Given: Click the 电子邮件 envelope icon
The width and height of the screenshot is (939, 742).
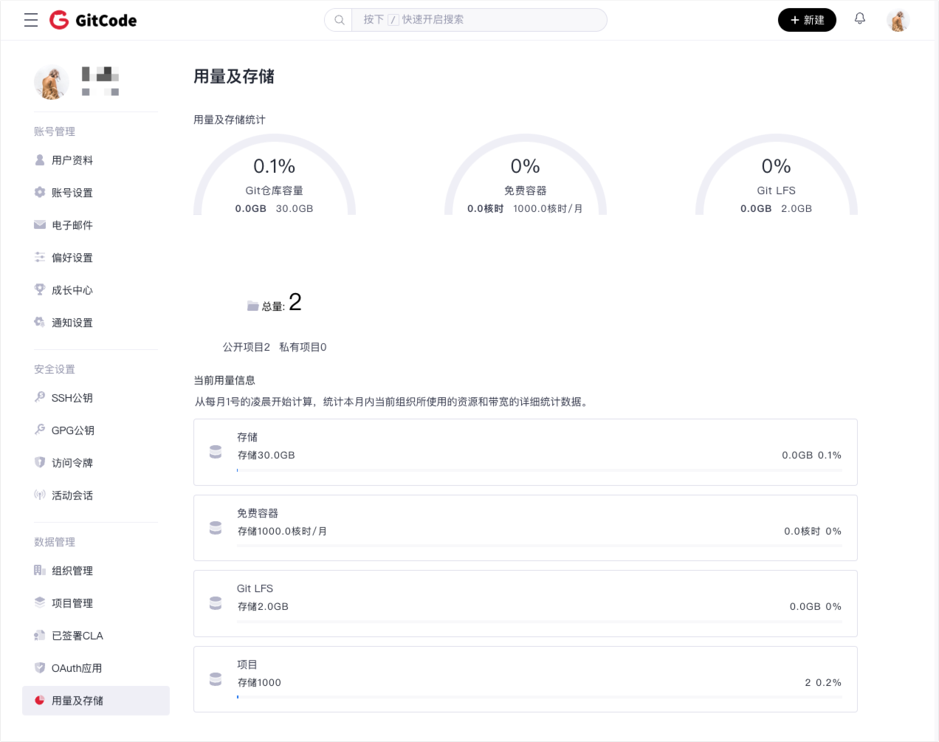Looking at the screenshot, I should [40, 225].
